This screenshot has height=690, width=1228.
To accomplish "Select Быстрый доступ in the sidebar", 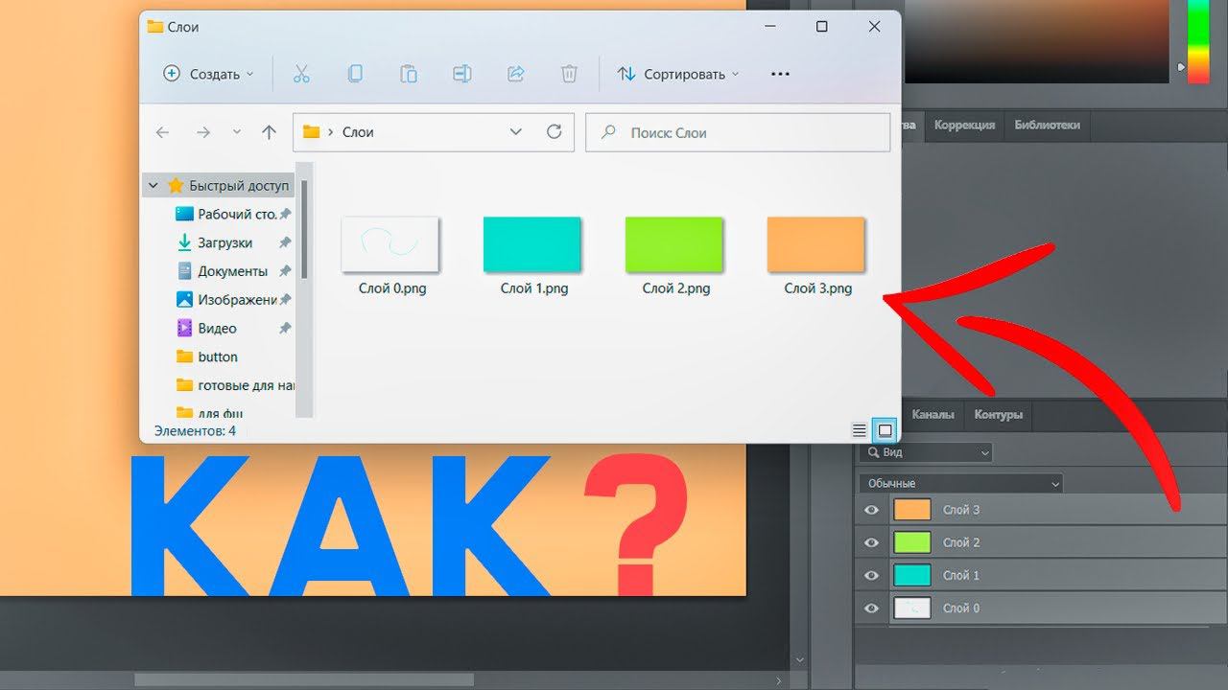I will coord(239,186).
